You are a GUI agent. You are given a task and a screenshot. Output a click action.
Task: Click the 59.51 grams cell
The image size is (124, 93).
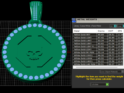(x=102, y=64)
